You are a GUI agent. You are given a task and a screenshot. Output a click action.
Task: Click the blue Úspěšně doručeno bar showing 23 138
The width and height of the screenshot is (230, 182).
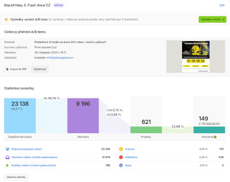[x=20, y=116]
